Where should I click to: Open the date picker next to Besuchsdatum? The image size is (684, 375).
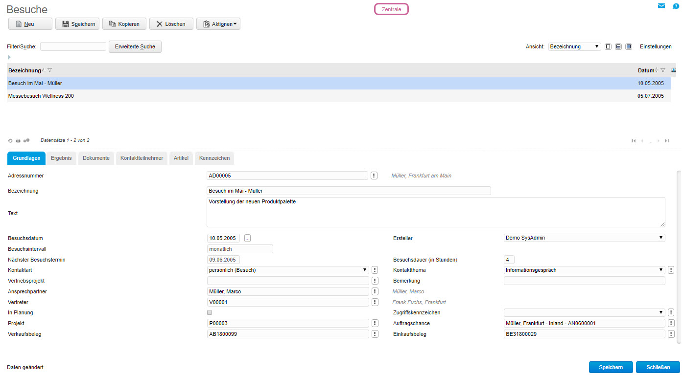click(x=247, y=238)
